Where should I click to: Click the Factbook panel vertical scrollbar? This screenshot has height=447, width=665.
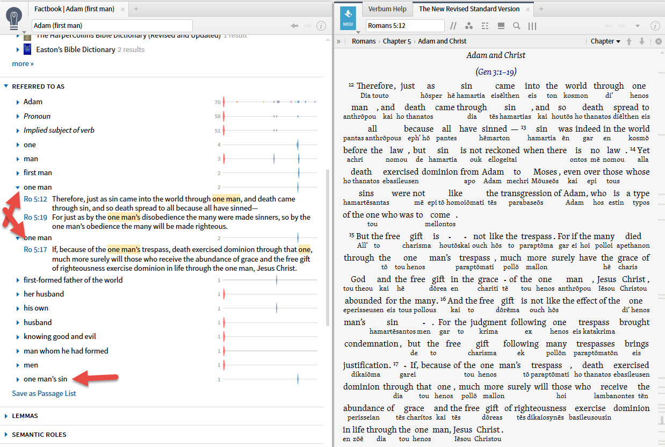(328, 247)
